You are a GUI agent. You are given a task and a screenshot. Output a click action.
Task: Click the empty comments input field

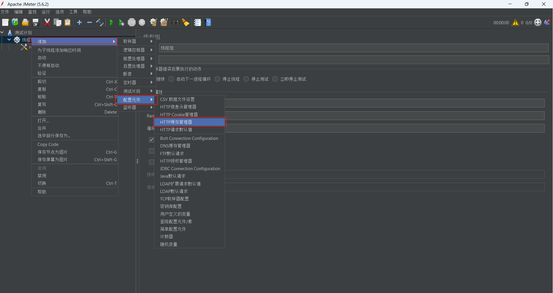[x=354, y=60]
